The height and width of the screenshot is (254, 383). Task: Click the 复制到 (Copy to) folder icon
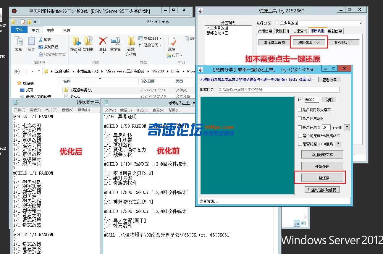pyautogui.click(x=88, y=41)
